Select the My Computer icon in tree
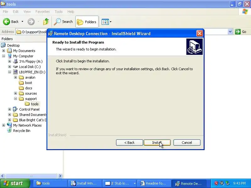Screen dimensions: 251x188 (x=9, y=56)
